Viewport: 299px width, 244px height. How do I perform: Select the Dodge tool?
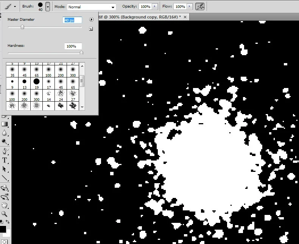click(x=5, y=142)
